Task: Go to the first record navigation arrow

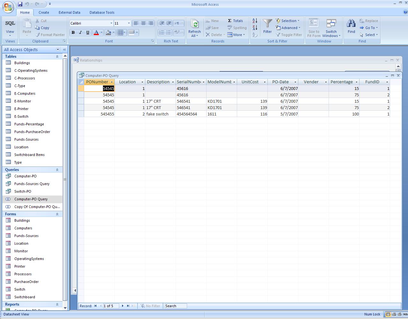Action: coord(95,306)
